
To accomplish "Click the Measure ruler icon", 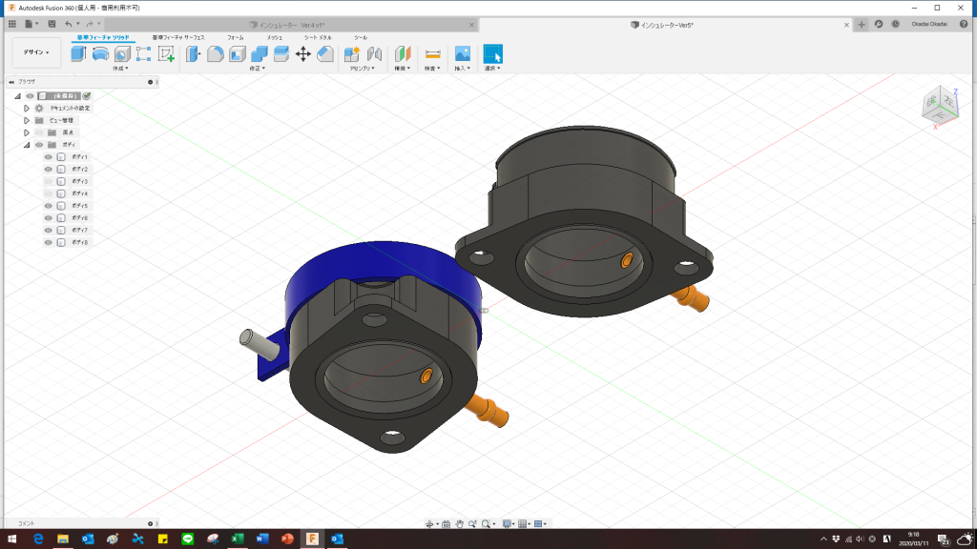I will pyautogui.click(x=432, y=53).
